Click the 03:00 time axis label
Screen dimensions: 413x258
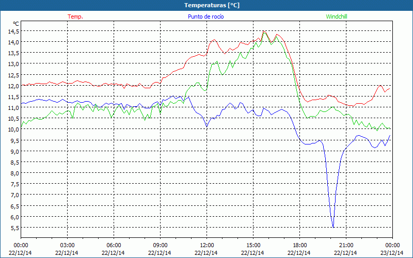click(67, 246)
